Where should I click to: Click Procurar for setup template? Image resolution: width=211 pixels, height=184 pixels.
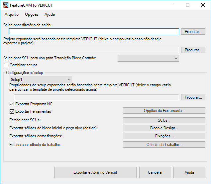[193, 97]
